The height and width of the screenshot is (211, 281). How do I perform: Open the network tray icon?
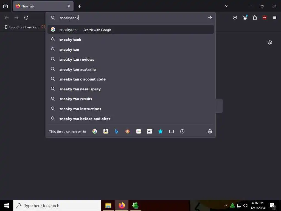point(239,206)
